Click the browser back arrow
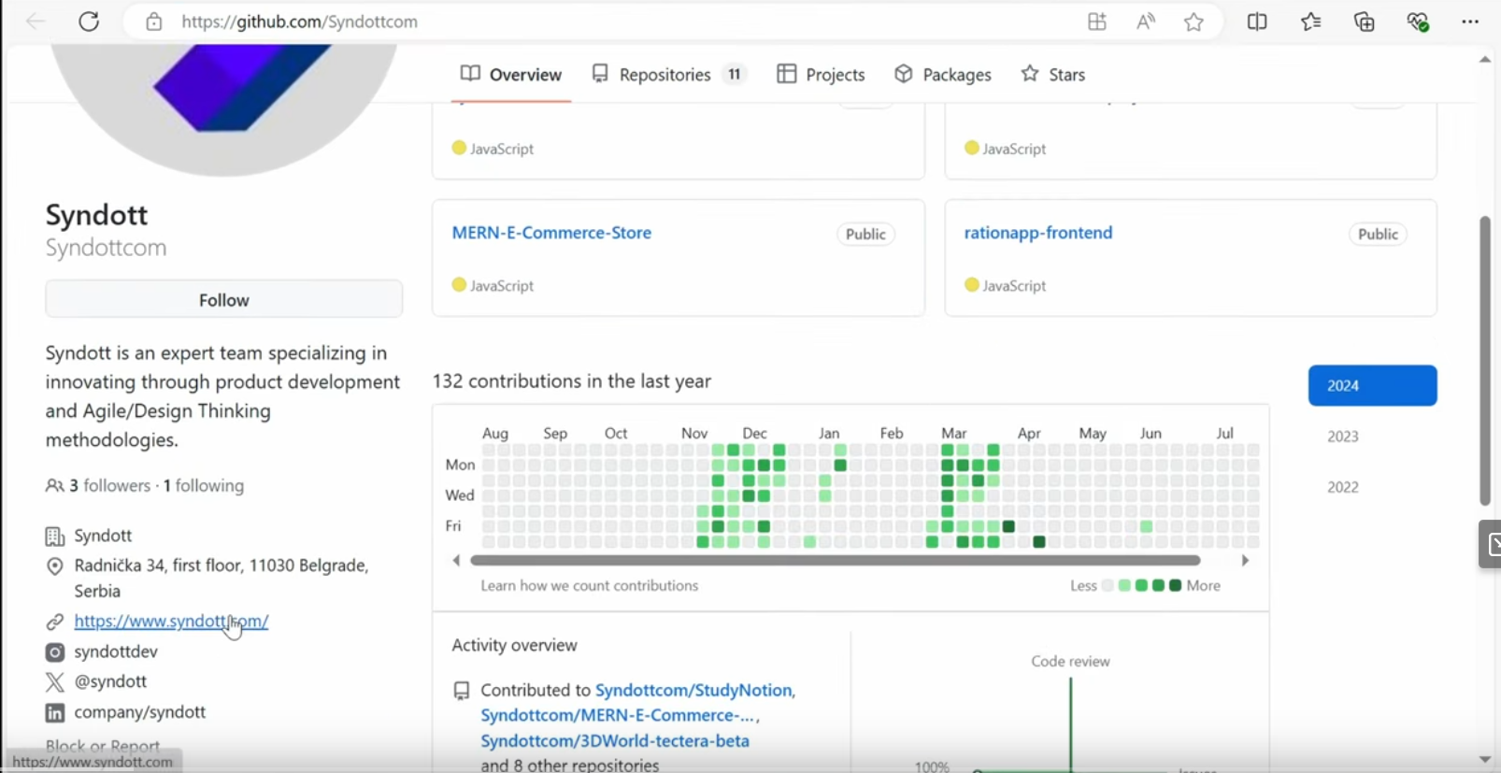The width and height of the screenshot is (1501, 773). coord(36,21)
